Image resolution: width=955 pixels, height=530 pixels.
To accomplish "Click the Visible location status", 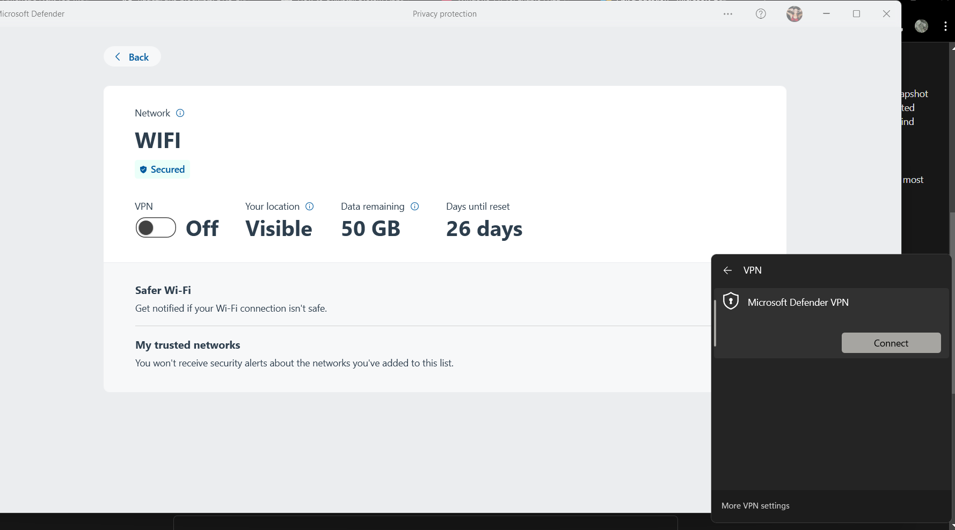I will click(x=279, y=229).
